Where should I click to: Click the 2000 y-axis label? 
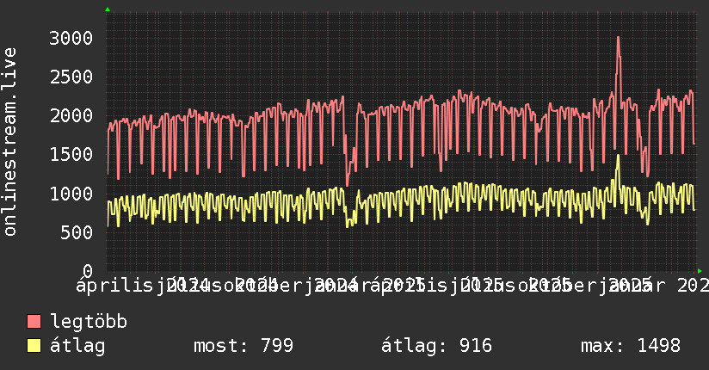[x=71, y=116]
